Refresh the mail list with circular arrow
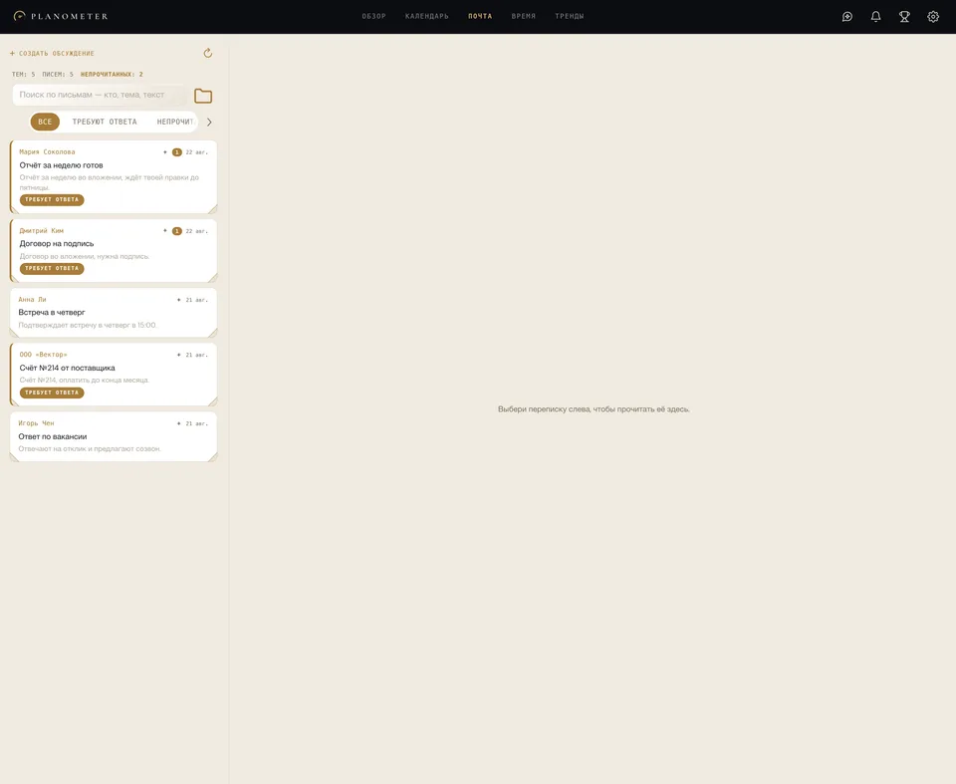 (208, 53)
